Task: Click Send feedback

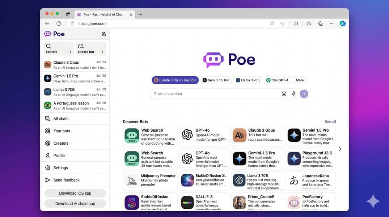Action: coord(75,180)
